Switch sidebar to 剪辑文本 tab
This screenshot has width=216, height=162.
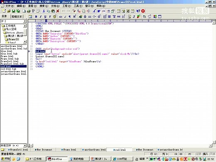[x=17, y=17]
